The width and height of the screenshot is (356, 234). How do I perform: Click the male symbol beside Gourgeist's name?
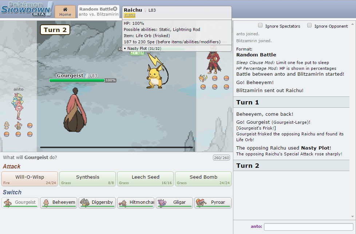click(87, 76)
